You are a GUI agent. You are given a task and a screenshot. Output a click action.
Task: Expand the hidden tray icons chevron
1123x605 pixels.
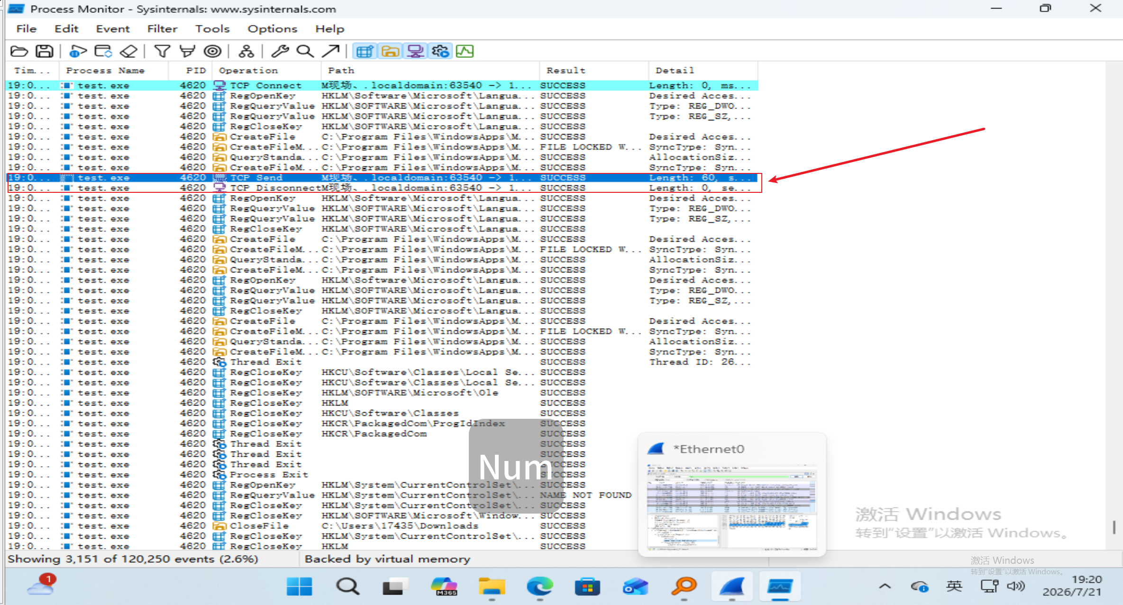(885, 587)
